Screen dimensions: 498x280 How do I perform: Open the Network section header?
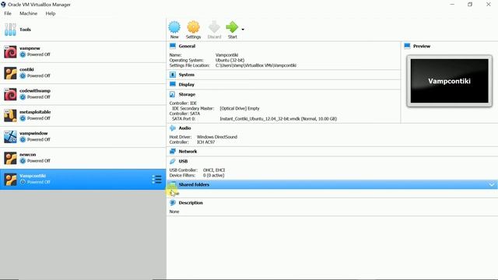[x=188, y=152]
